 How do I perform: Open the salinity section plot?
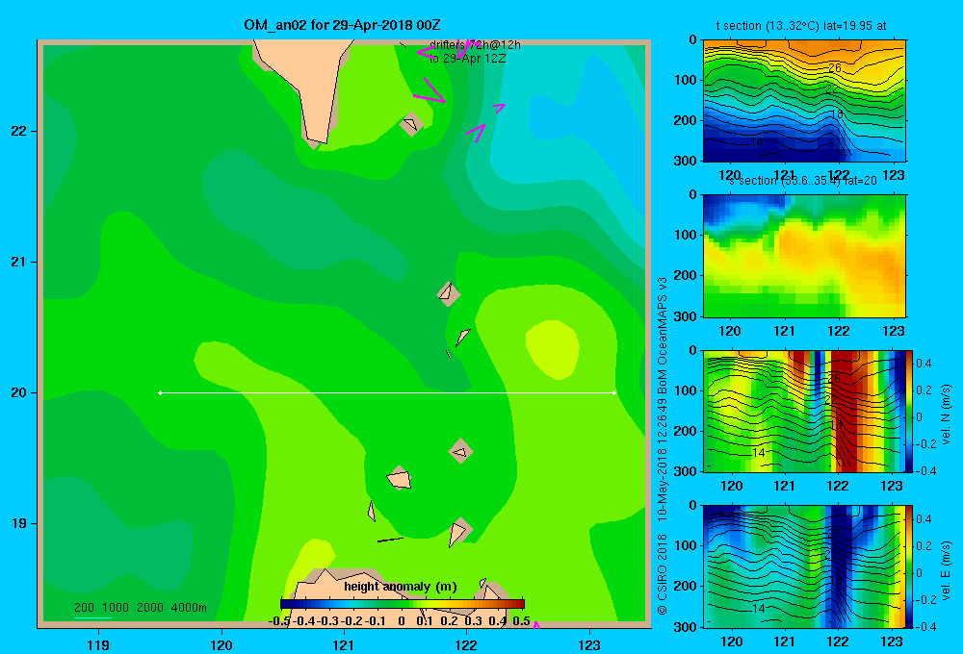coord(804,256)
